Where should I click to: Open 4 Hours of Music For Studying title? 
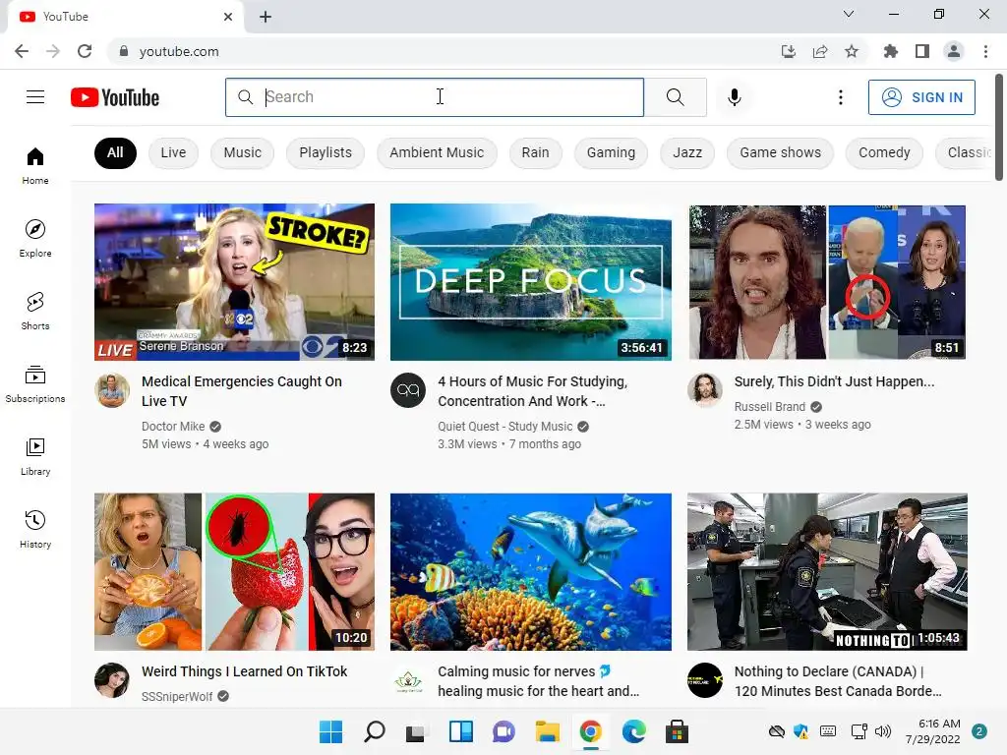click(x=532, y=391)
